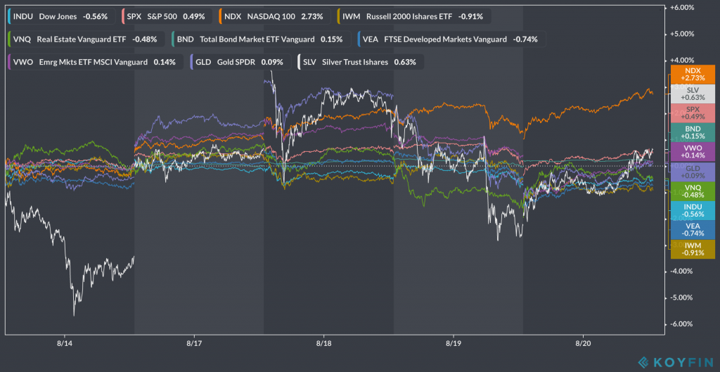Open the VEA FTSE Developed Markets legend item
Image resolution: width=720 pixels, height=372 pixels.
tap(449, 39)
